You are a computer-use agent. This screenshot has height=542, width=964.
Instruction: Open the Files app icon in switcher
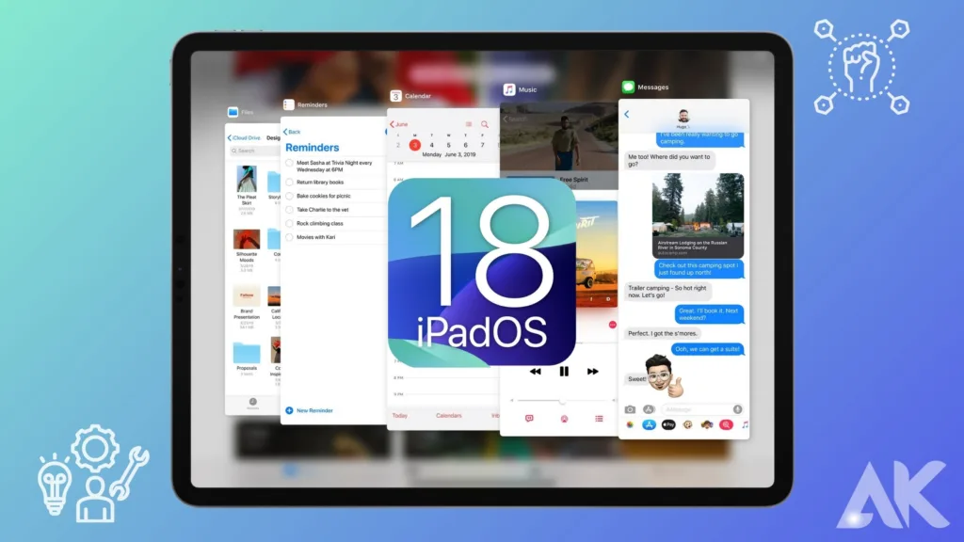(233, 112)
